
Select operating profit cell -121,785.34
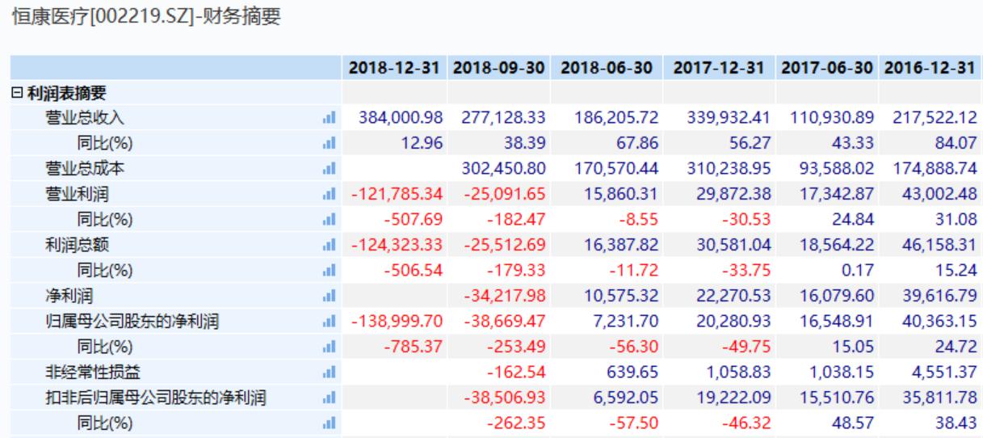[x=397, y=196]
